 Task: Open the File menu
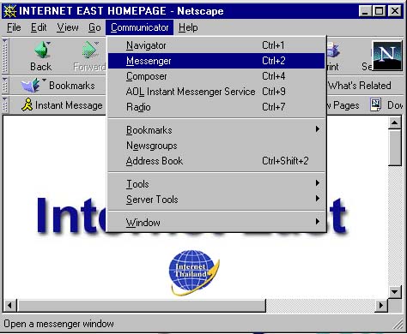[14, 27]
